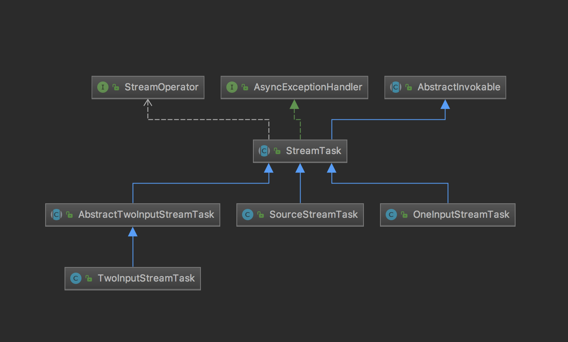The height and width of the screenshot is (342, 568).
Task: Click the public visibility lock icon on StreamOperator
Action: 116,87
